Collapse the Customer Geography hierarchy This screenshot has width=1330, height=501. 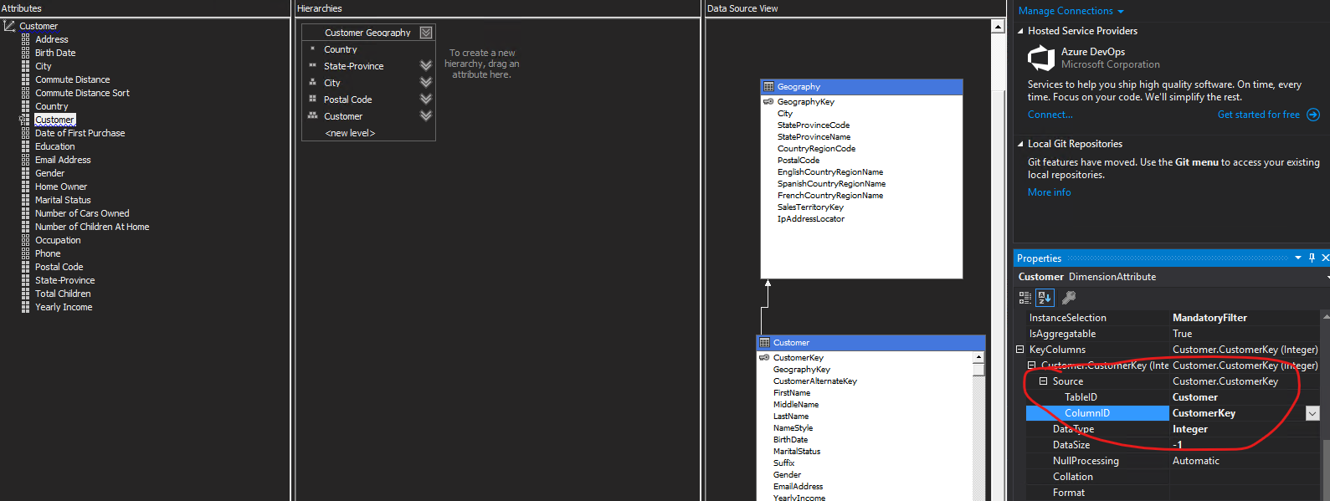pyautogui.click(x=426, y=32)
